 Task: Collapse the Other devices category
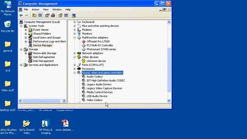click(x=74, y=57)
